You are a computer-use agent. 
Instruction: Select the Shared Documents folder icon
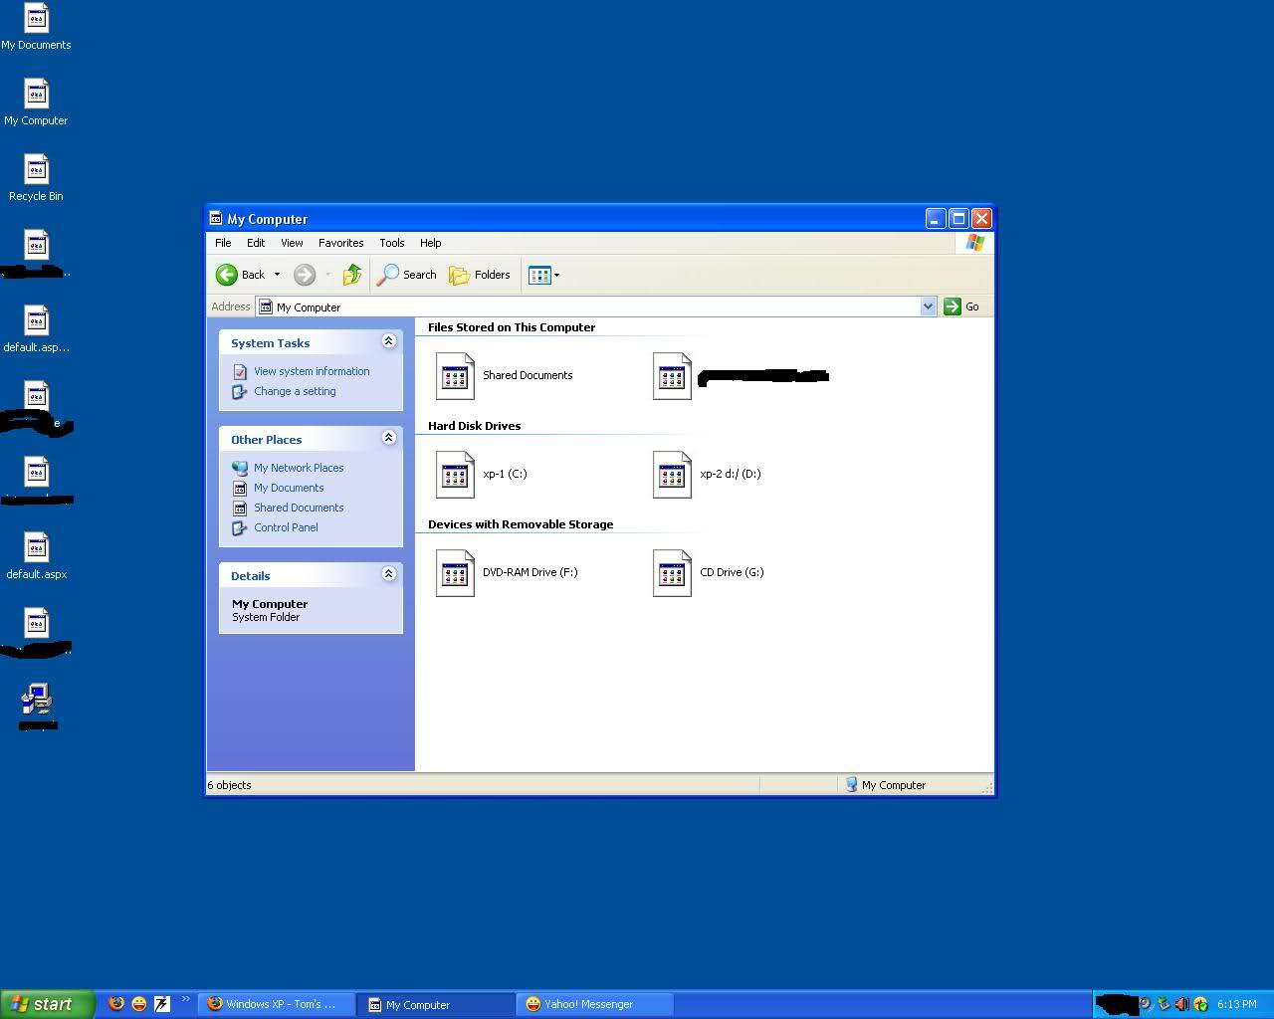[455, 376]
